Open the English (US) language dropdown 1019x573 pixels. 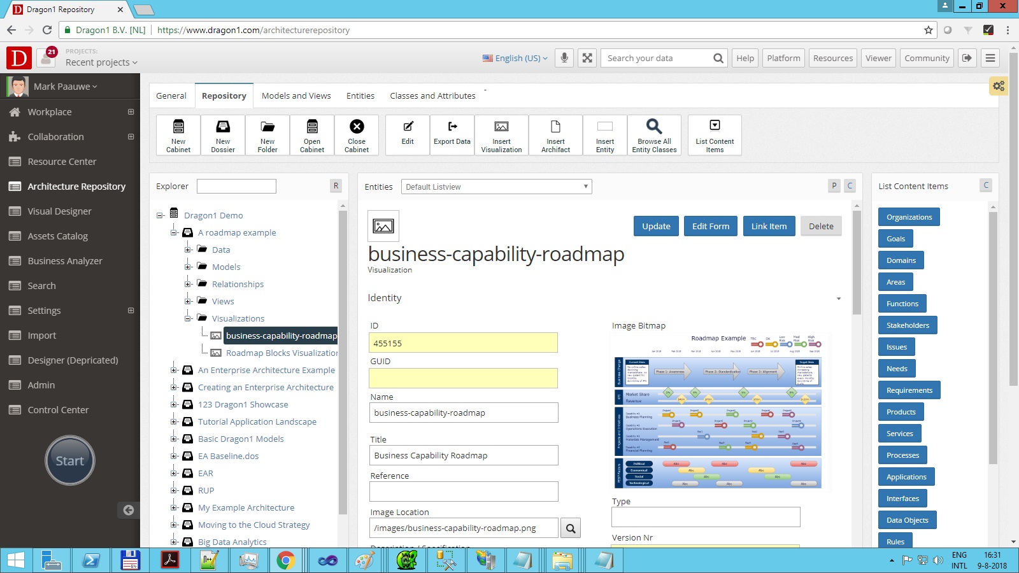click(515, 58)
